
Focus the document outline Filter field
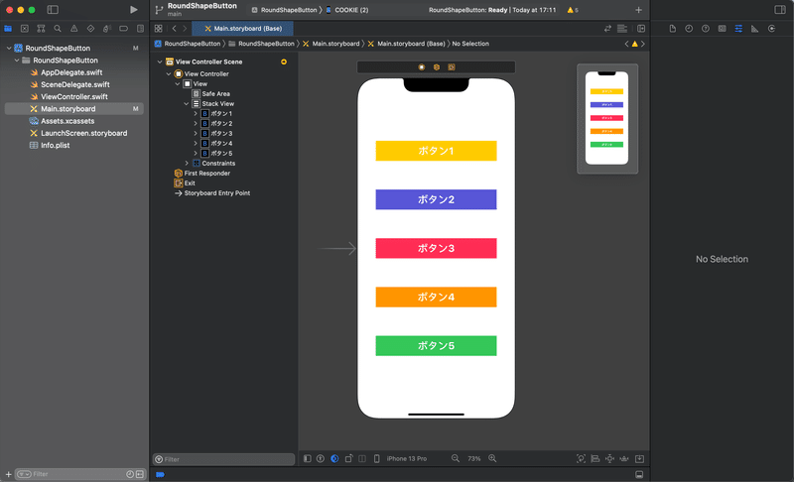[224, 459]
